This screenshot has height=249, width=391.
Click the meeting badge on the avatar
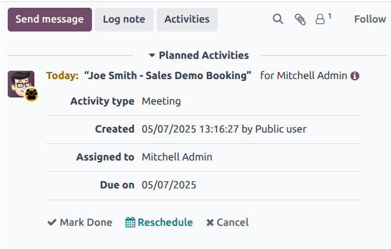pyautogui.click(x=31, y=94)
